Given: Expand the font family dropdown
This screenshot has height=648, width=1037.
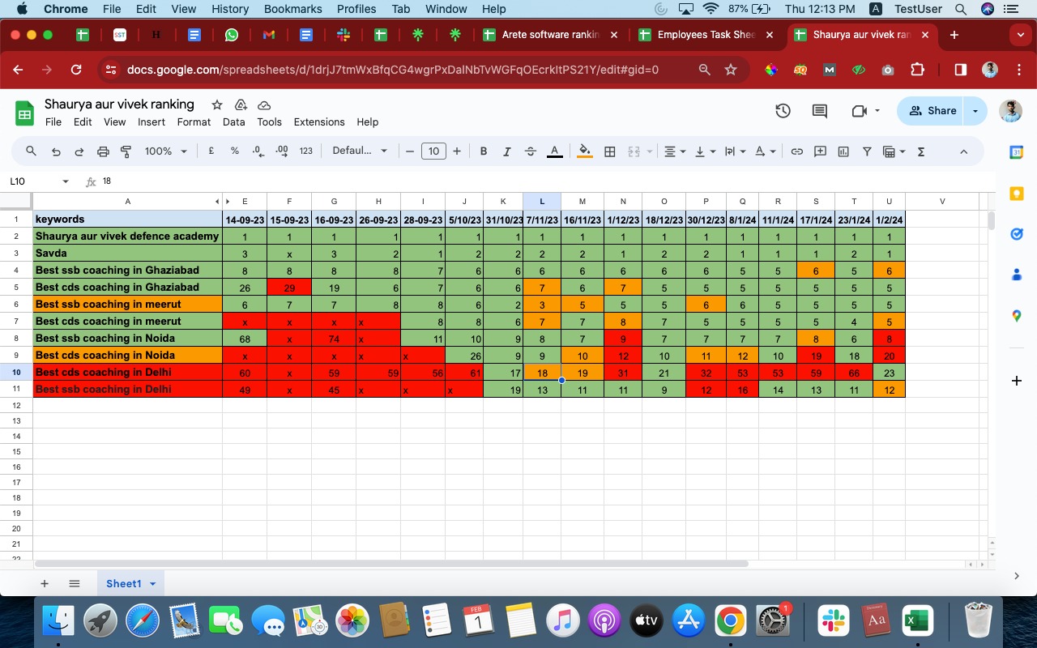Looking at the screenshot, I should 360,151.
